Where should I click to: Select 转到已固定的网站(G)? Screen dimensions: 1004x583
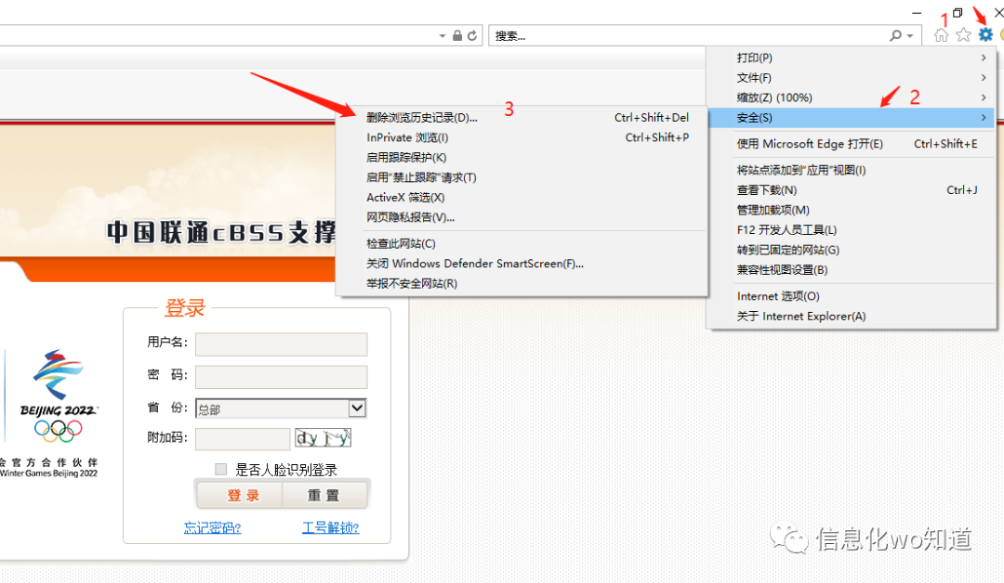point(852,250)
